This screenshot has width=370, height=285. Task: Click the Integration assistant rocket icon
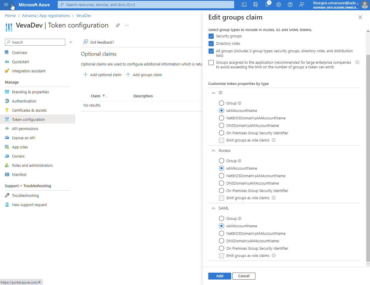7,71
